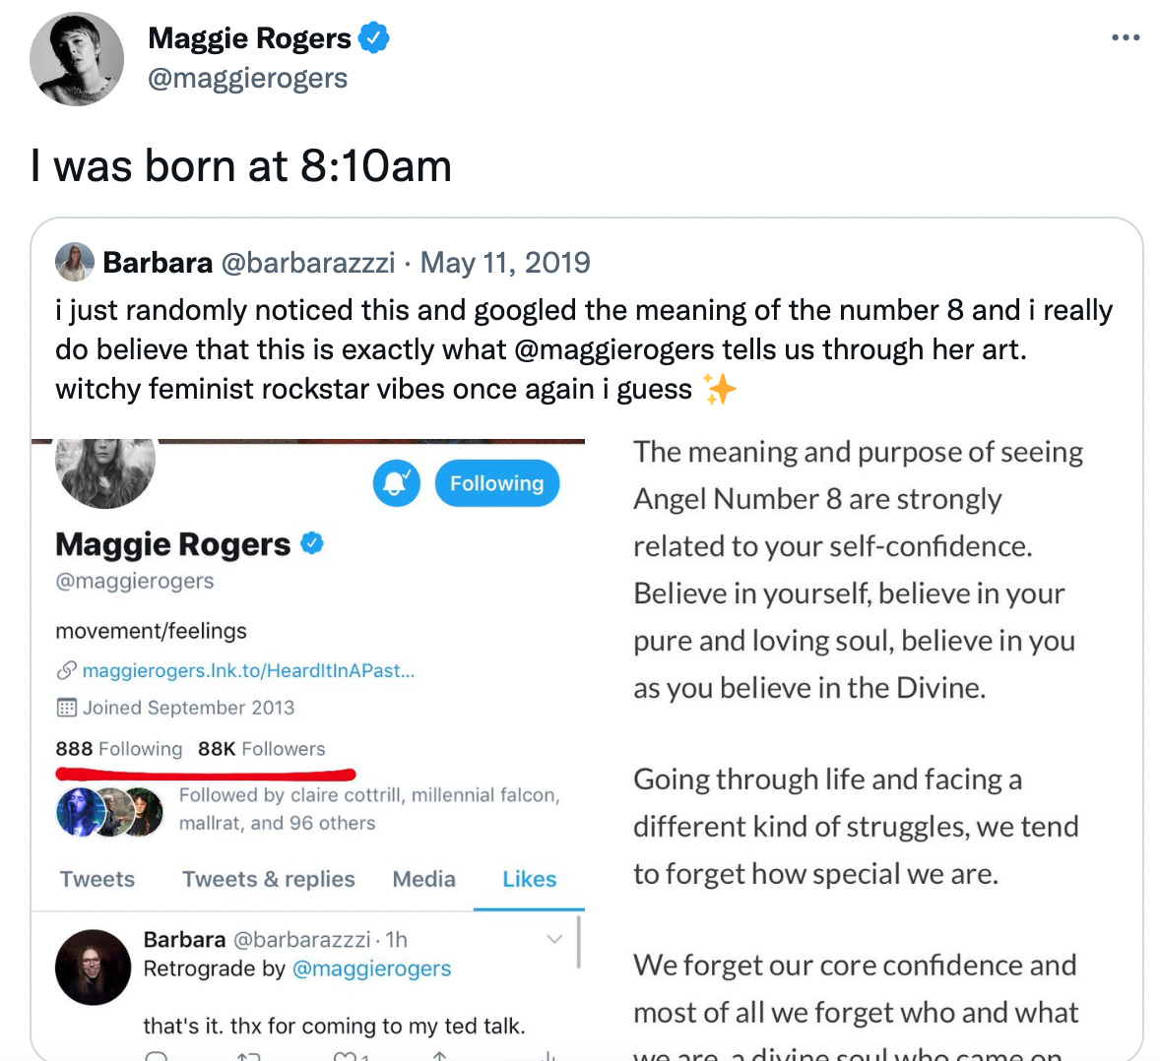
Task: Click Barbara's small avatar in quoted tweet
Action: coord(75,262)
